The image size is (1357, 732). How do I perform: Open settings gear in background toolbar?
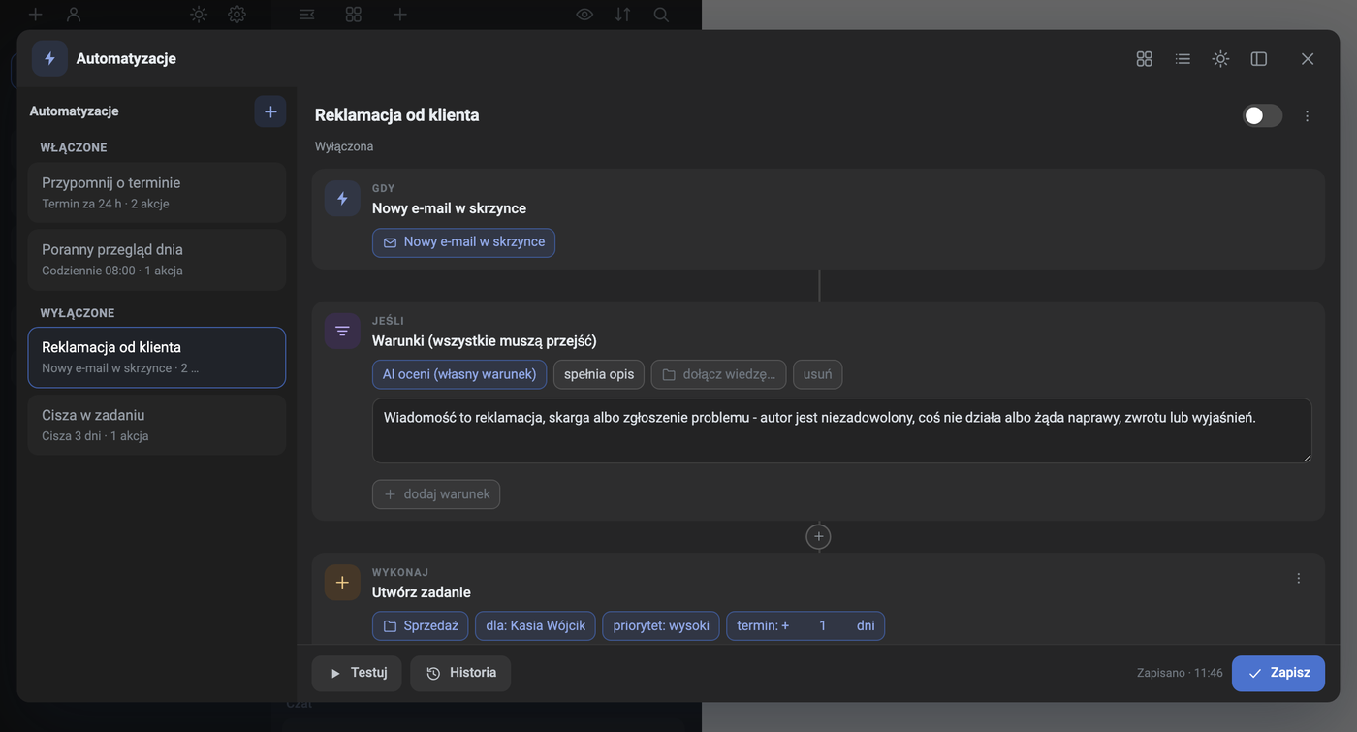[237, 15]
